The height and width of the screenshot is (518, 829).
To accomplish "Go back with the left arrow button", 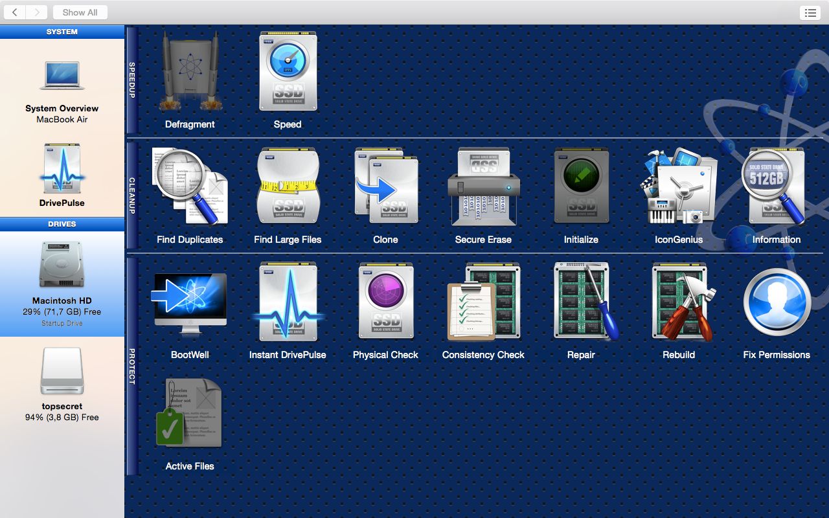I will [x=15, y=12].
